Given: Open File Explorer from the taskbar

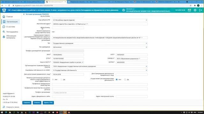Looking at the screenshot, I should point(10,112).
